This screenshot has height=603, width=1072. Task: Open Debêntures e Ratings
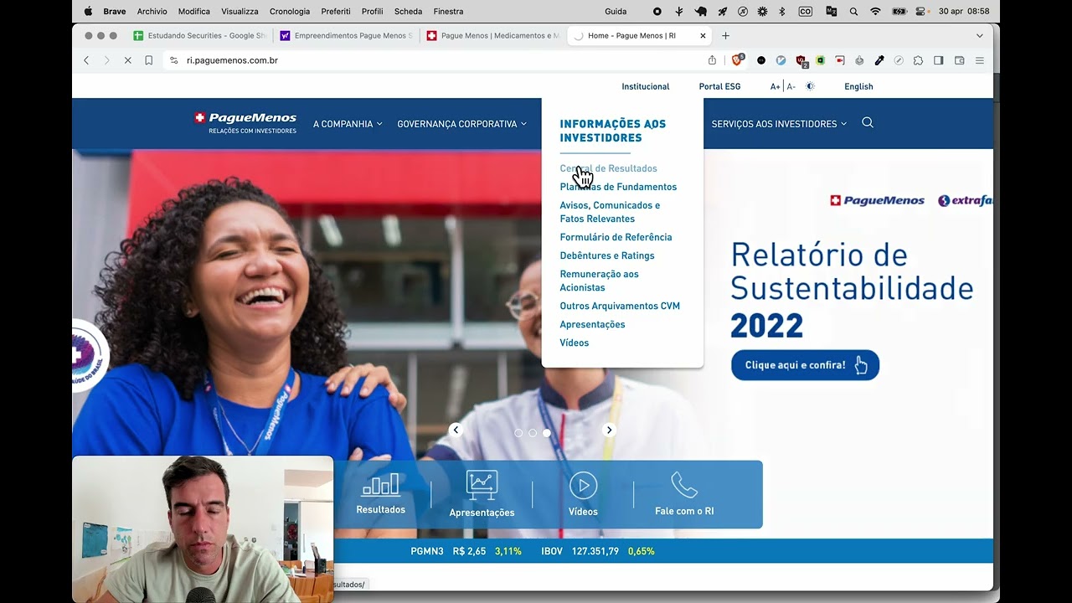click(607, 255)
